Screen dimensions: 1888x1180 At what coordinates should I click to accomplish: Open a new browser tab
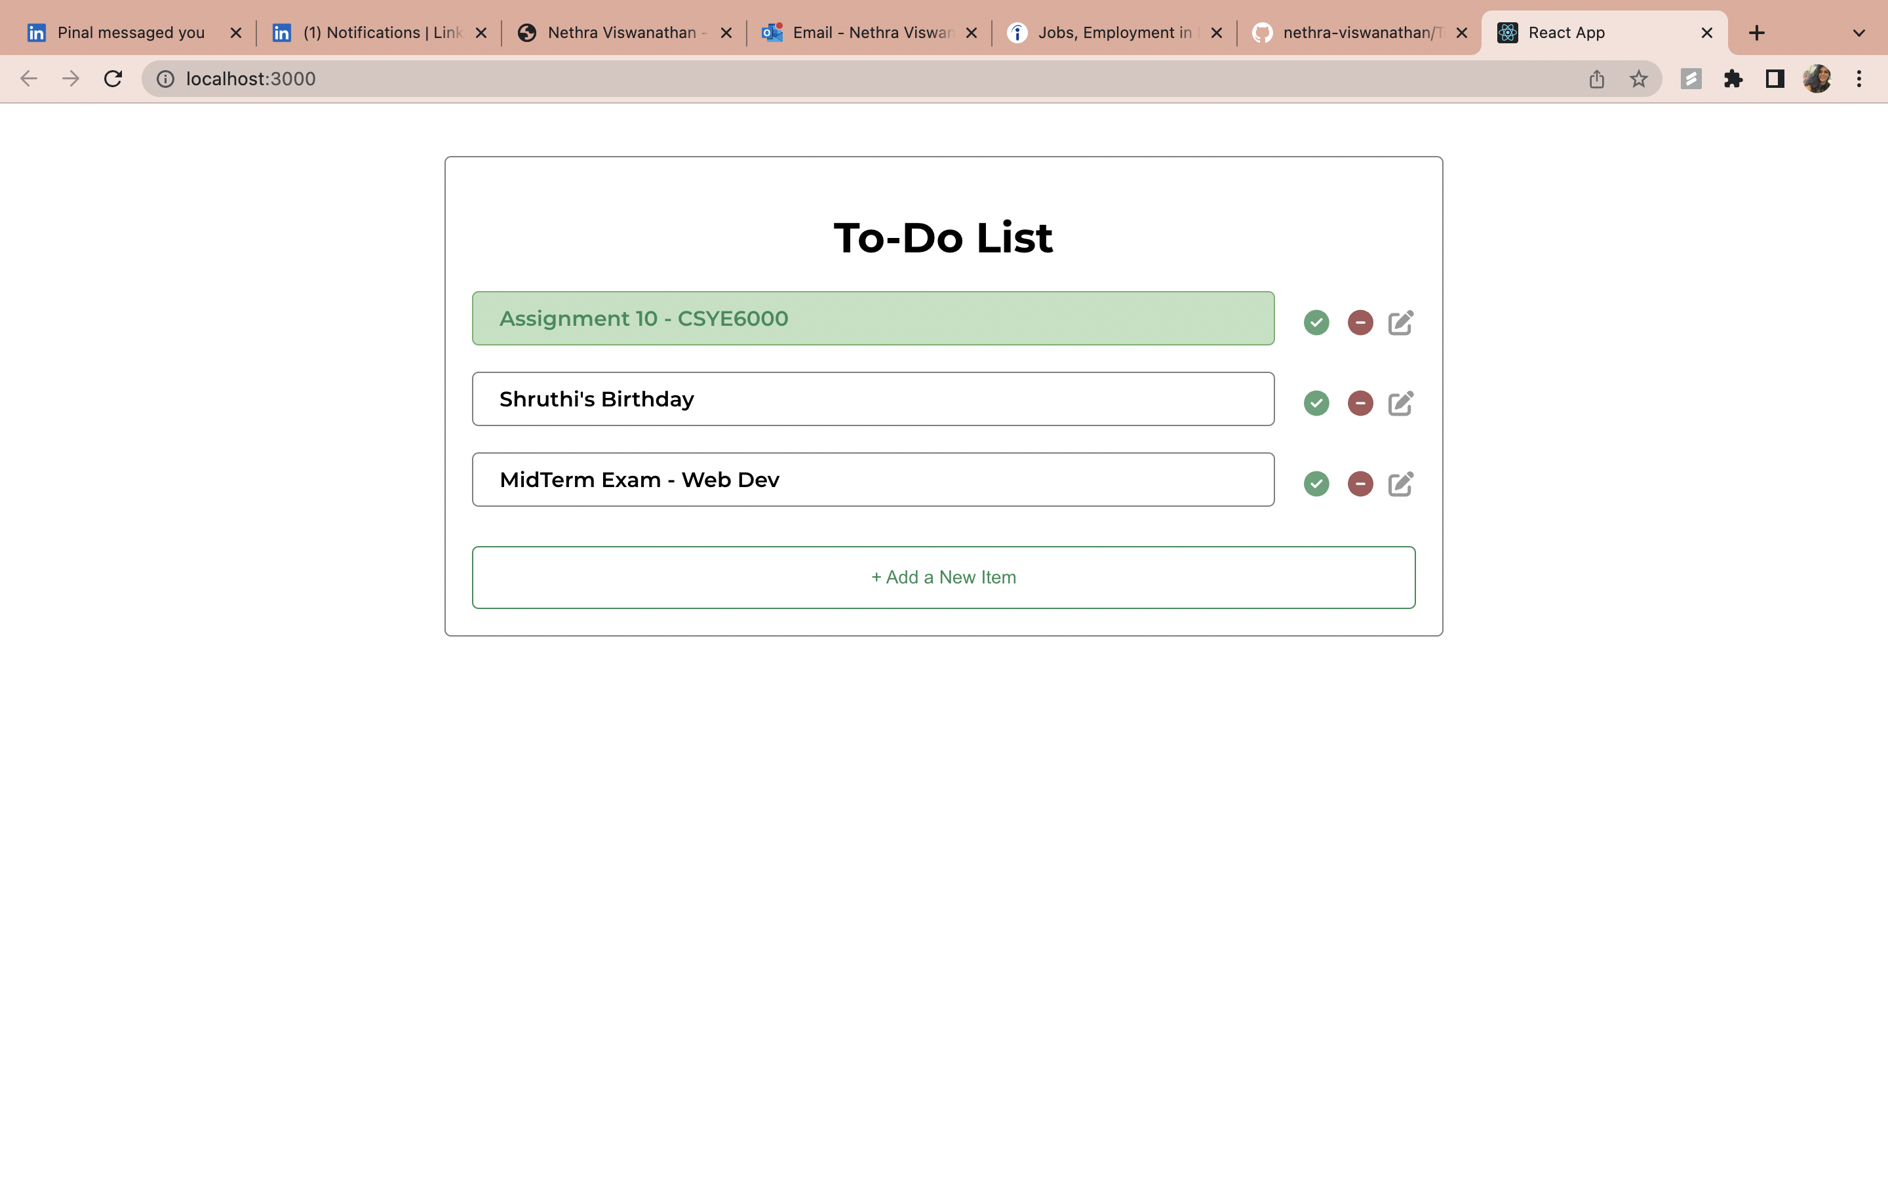[1756, 33]
